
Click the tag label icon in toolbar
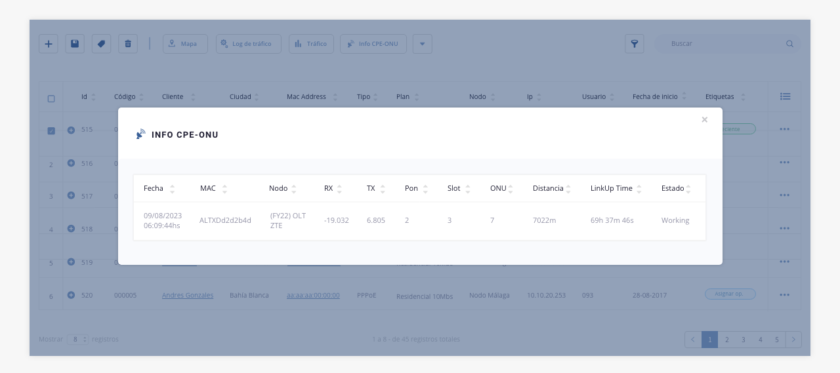tap(101, 44)
